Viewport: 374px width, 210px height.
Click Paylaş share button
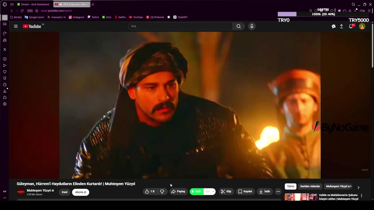coord(178,192)
